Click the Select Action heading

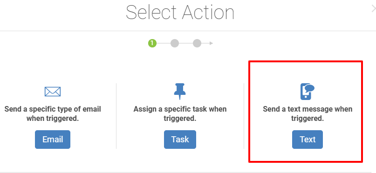click(x=180, y=13)
